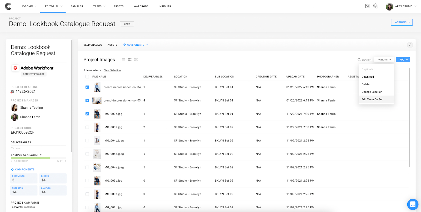Open thumbnail of orendt-impressionen-col-04
The height and width of the screenshot is (212, 421).
97,87
